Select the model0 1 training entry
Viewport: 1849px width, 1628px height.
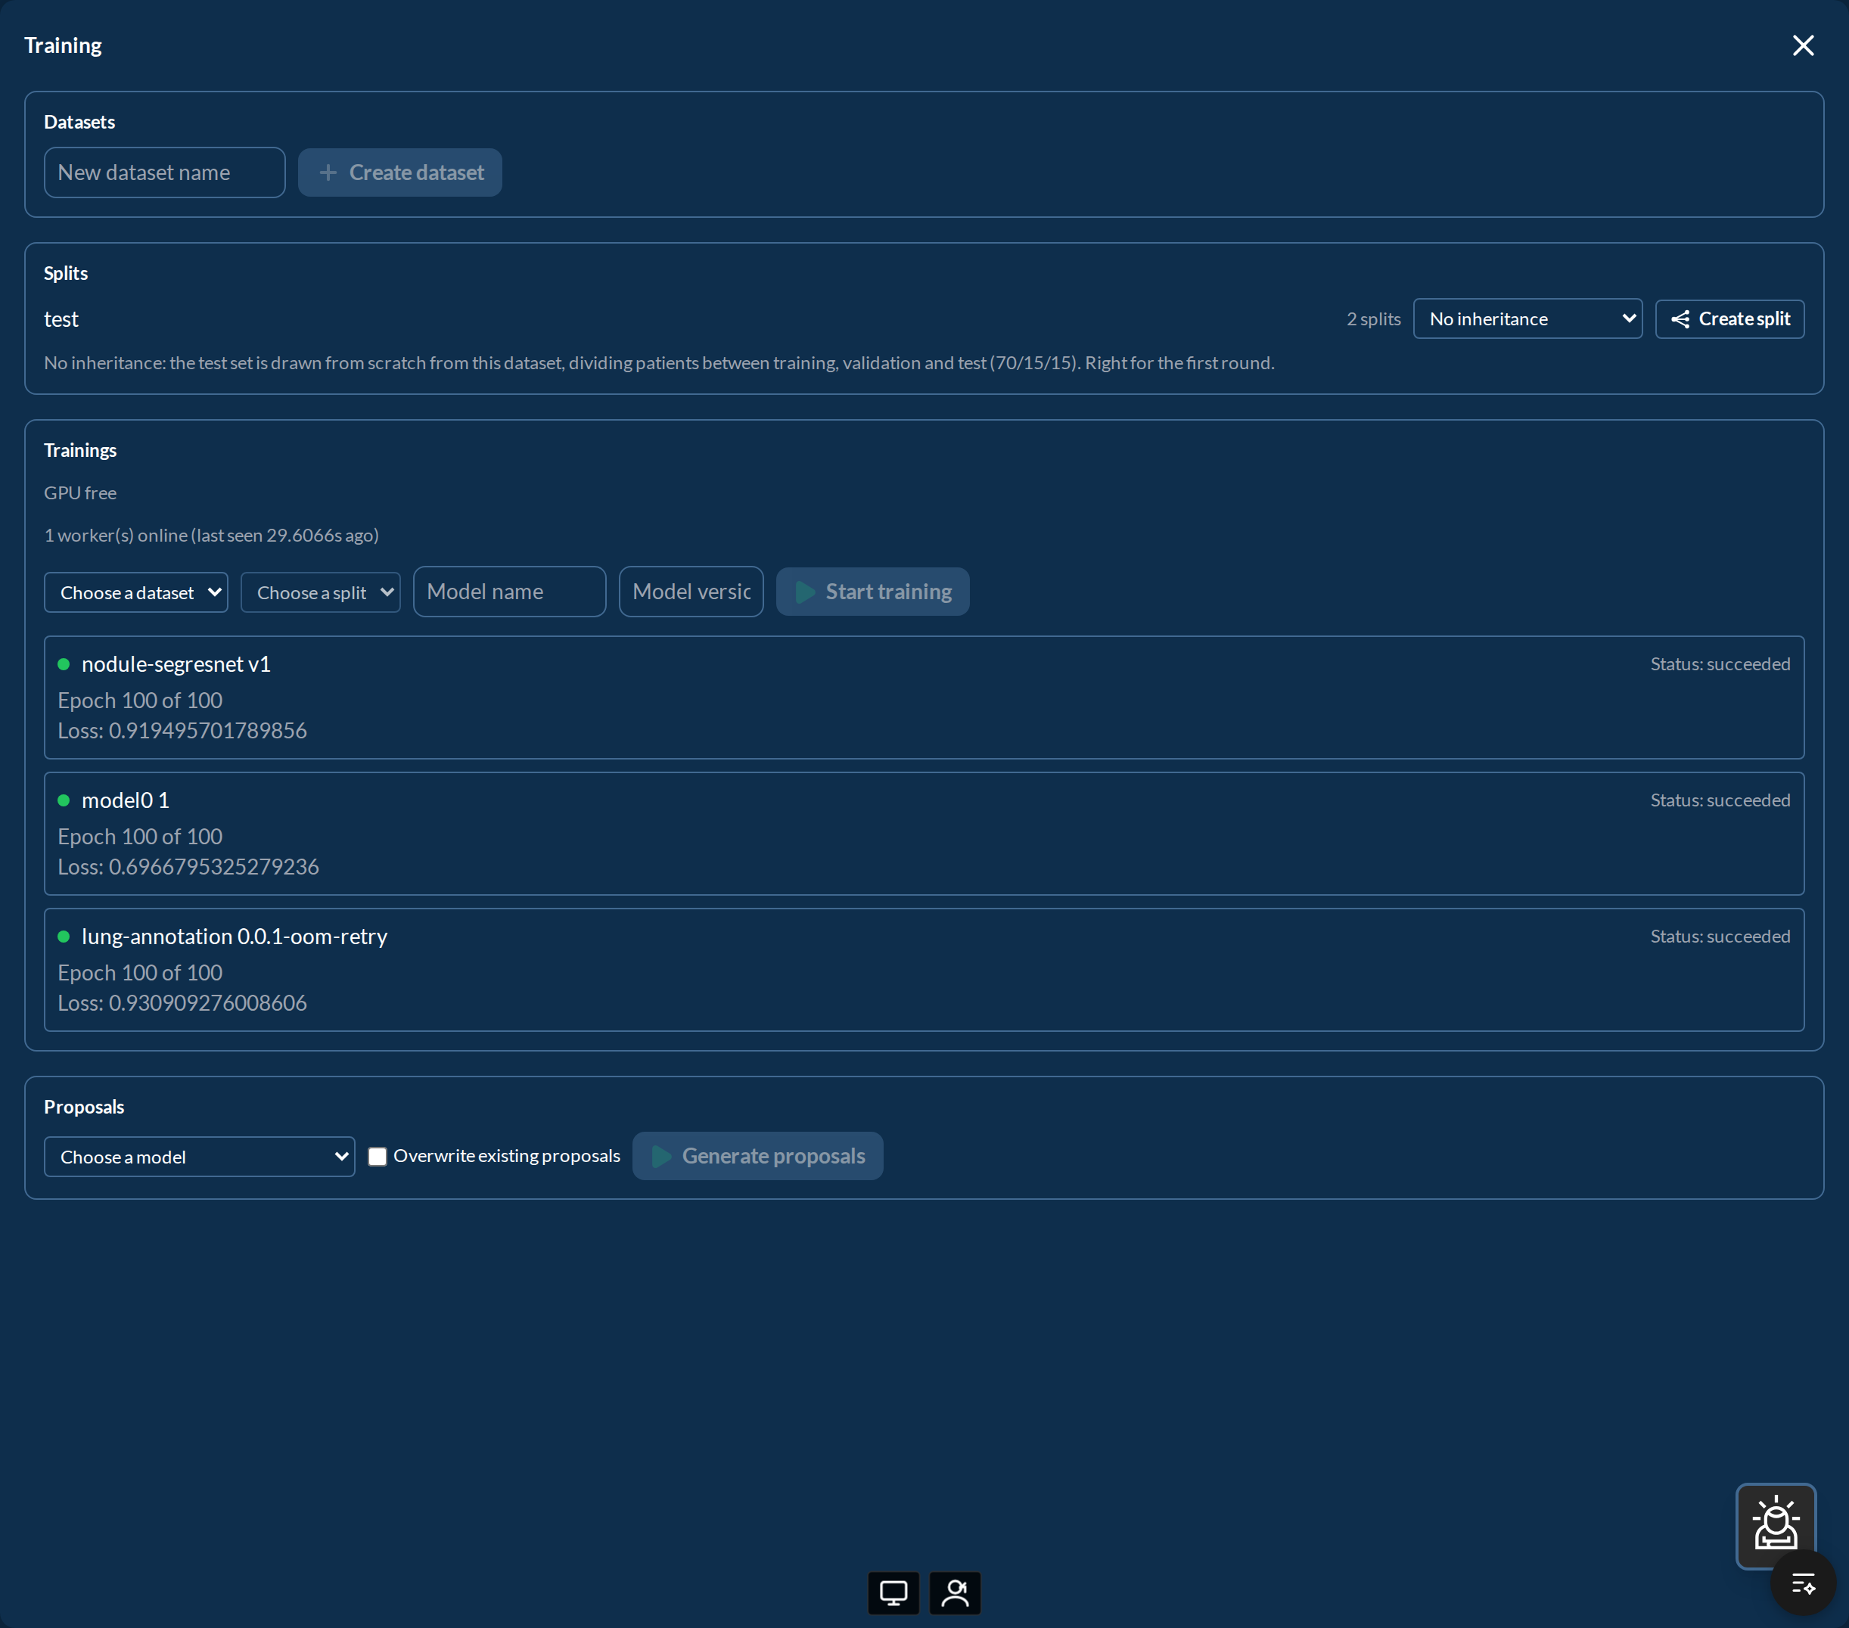pos(924,834)
